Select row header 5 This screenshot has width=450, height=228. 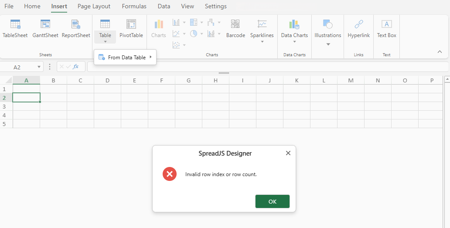tap(6, 124)
